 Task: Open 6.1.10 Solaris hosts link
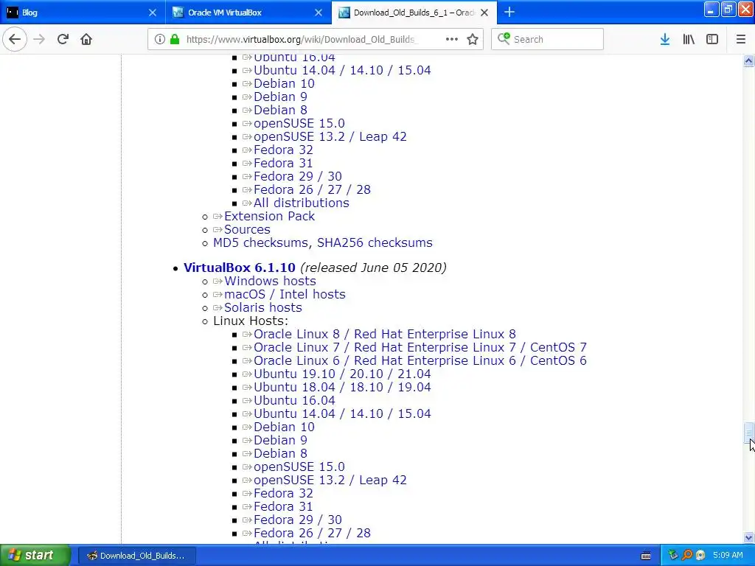(263, 307)
